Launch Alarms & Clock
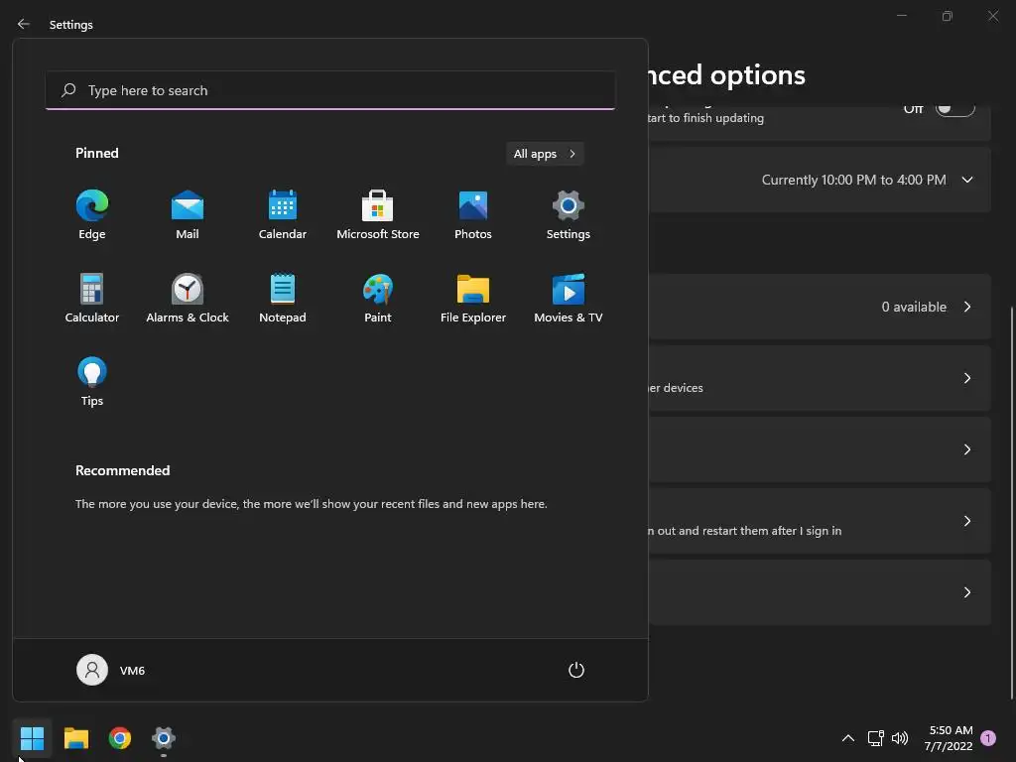1016x762 pixels. tap(188, 299)
